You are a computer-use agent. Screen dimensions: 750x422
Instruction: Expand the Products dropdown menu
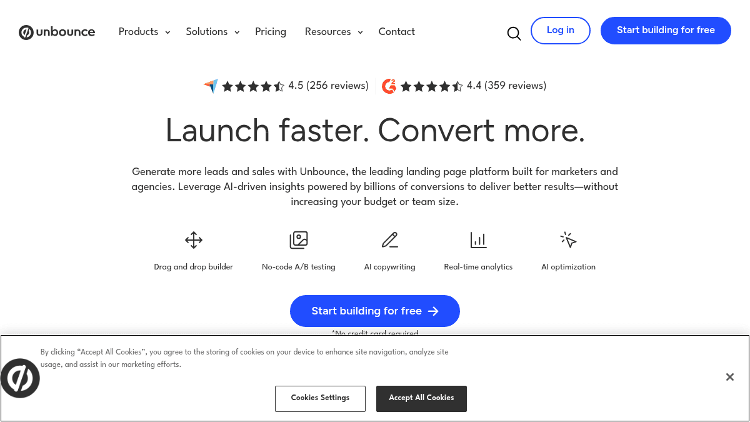click(144, 32)
